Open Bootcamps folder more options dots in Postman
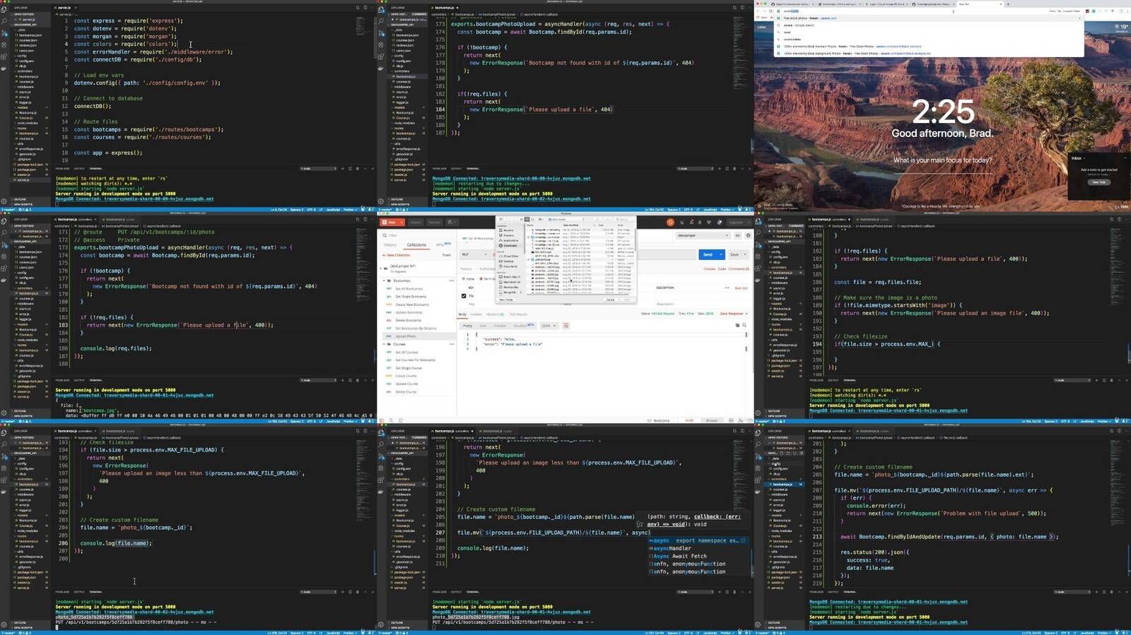 pyautogui.click(x=452, y=280)
